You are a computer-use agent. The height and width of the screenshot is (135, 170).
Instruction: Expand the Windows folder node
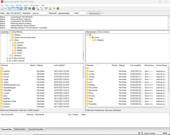[x=10, y=56]
